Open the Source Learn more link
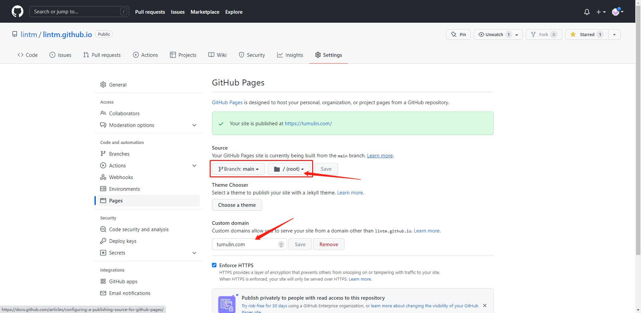641x313 pixels. (x=380, y=156)
